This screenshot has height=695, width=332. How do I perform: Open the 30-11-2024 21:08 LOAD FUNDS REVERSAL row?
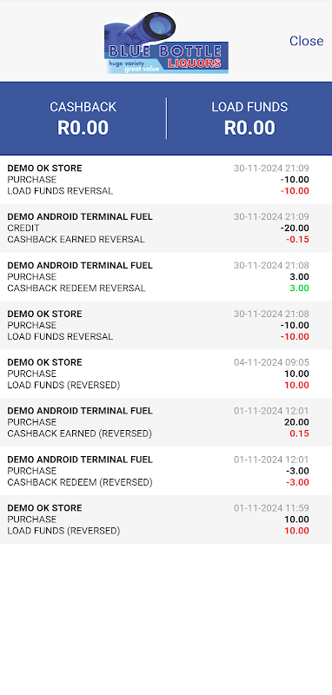click(x=166, y=325)
